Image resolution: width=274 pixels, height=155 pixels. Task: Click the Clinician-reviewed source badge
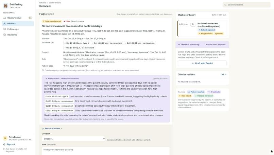click(x=204, y=96)
